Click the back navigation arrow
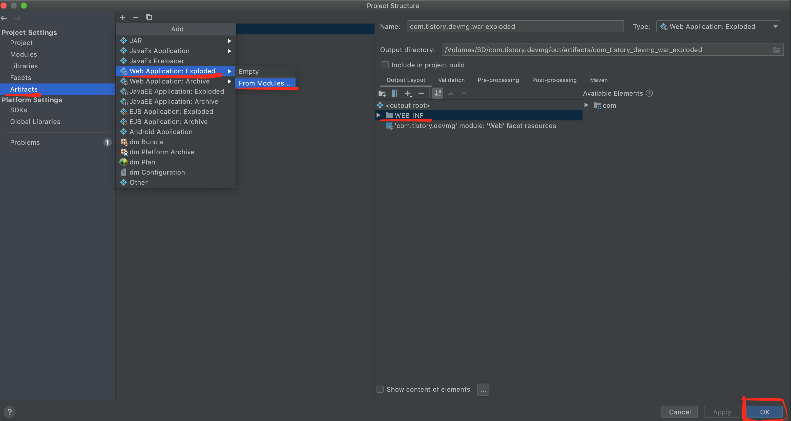This screenshot has width=791, height=421. point(4,18)
